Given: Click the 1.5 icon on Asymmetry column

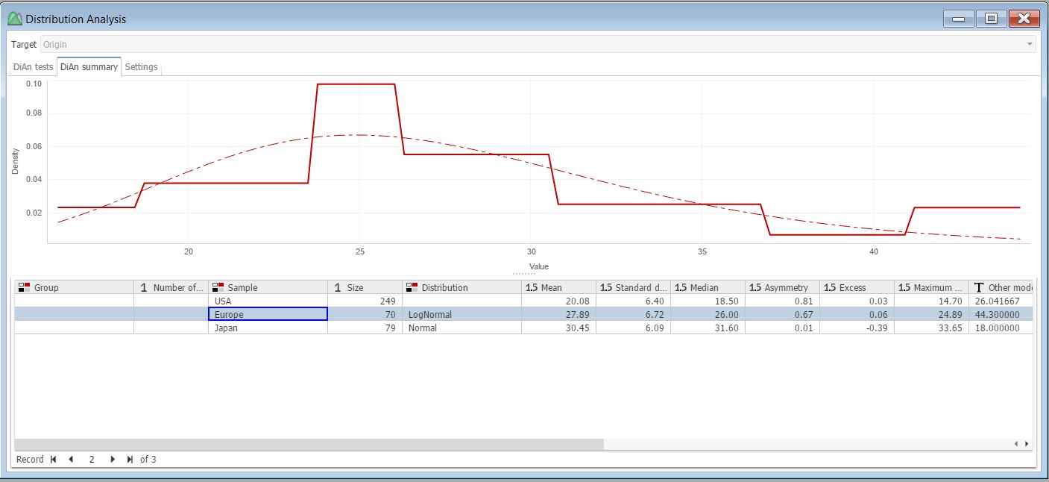Looking at the screenshot, I should pos(754,287).
